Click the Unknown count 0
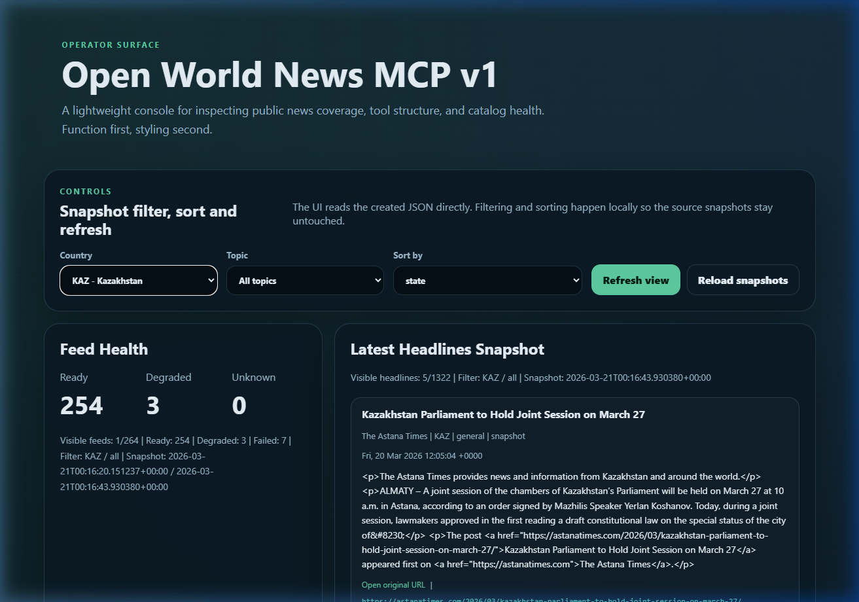Screen dimensions: 859x602 tap(239, 406)
